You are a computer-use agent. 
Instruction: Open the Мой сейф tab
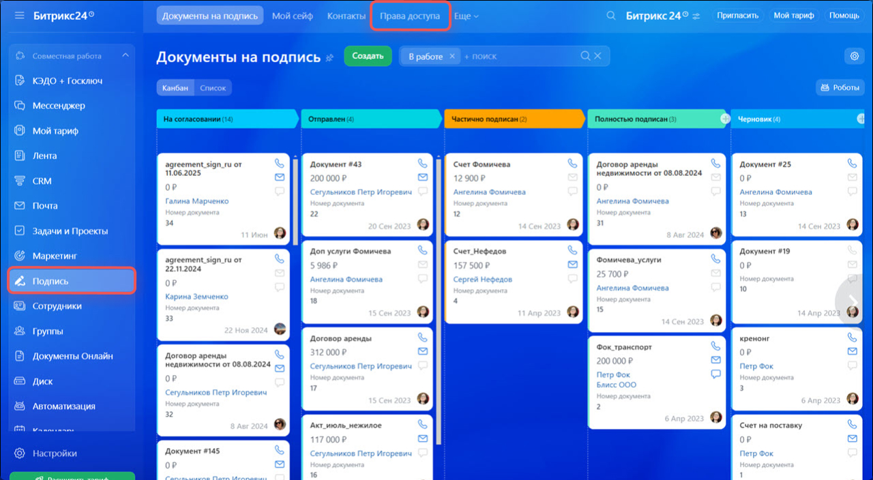293,16
